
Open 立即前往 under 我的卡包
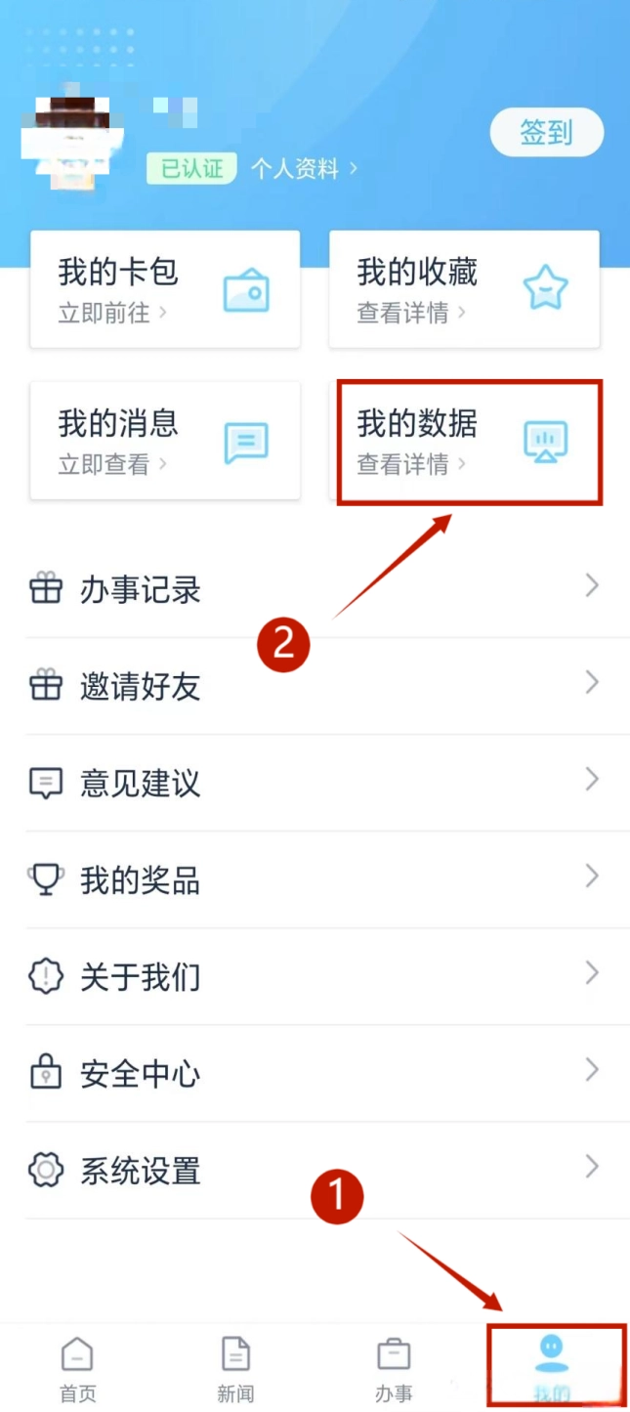(x=112, y=313)
